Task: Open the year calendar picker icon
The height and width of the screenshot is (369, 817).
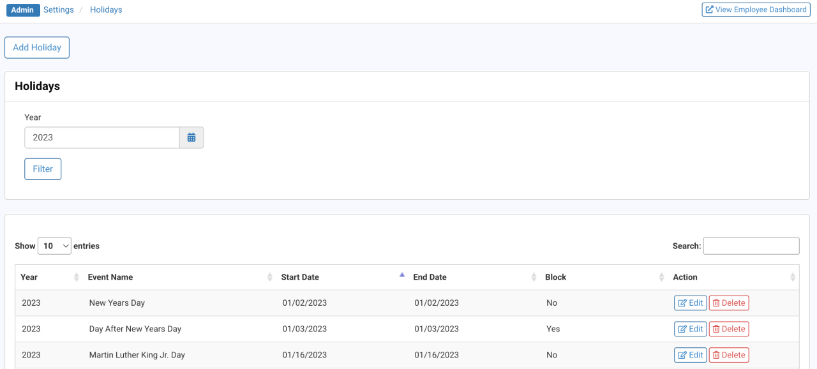Action: pyautogui.click(x=191, y=138)
